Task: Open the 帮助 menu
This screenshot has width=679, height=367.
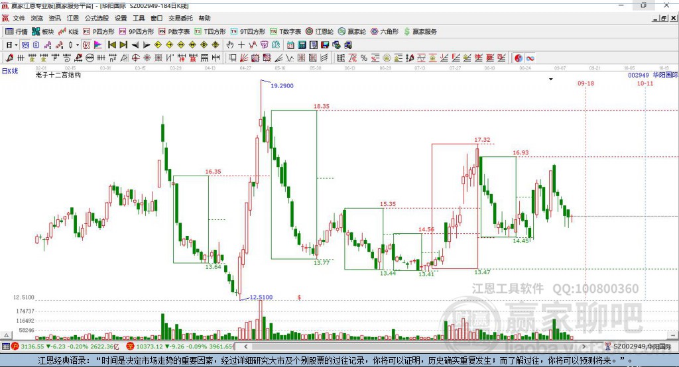Action: tap(204, 18)
